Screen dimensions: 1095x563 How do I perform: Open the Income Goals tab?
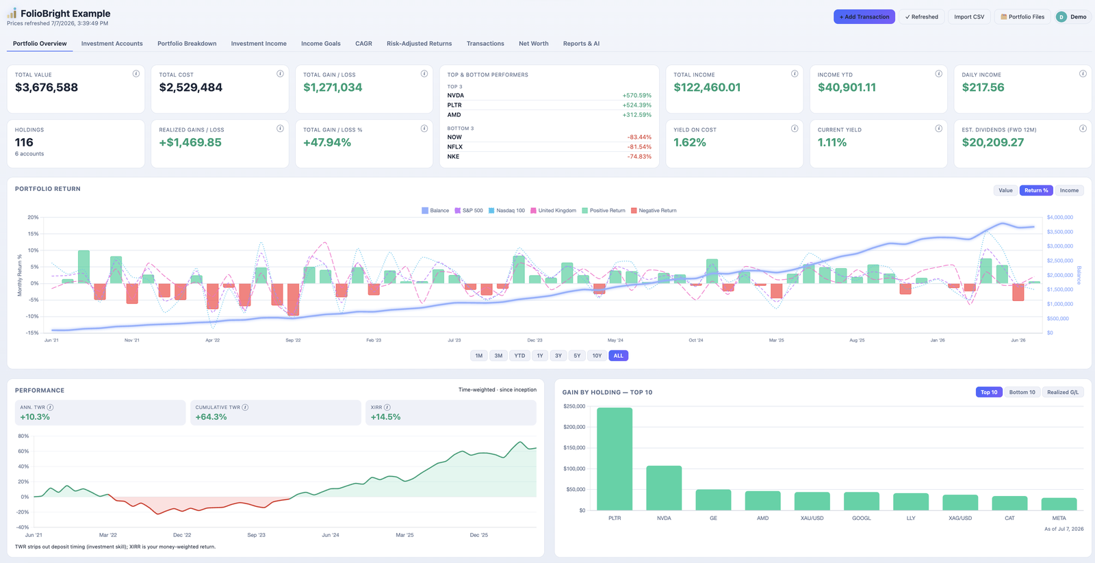(321, 44)
